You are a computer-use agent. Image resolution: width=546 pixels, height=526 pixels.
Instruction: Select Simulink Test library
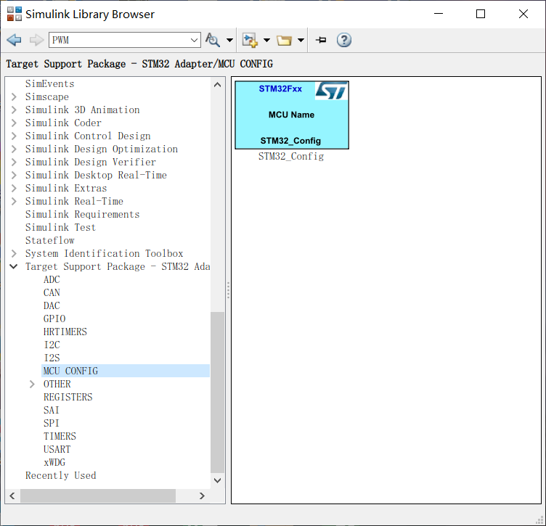coord(60,228)
